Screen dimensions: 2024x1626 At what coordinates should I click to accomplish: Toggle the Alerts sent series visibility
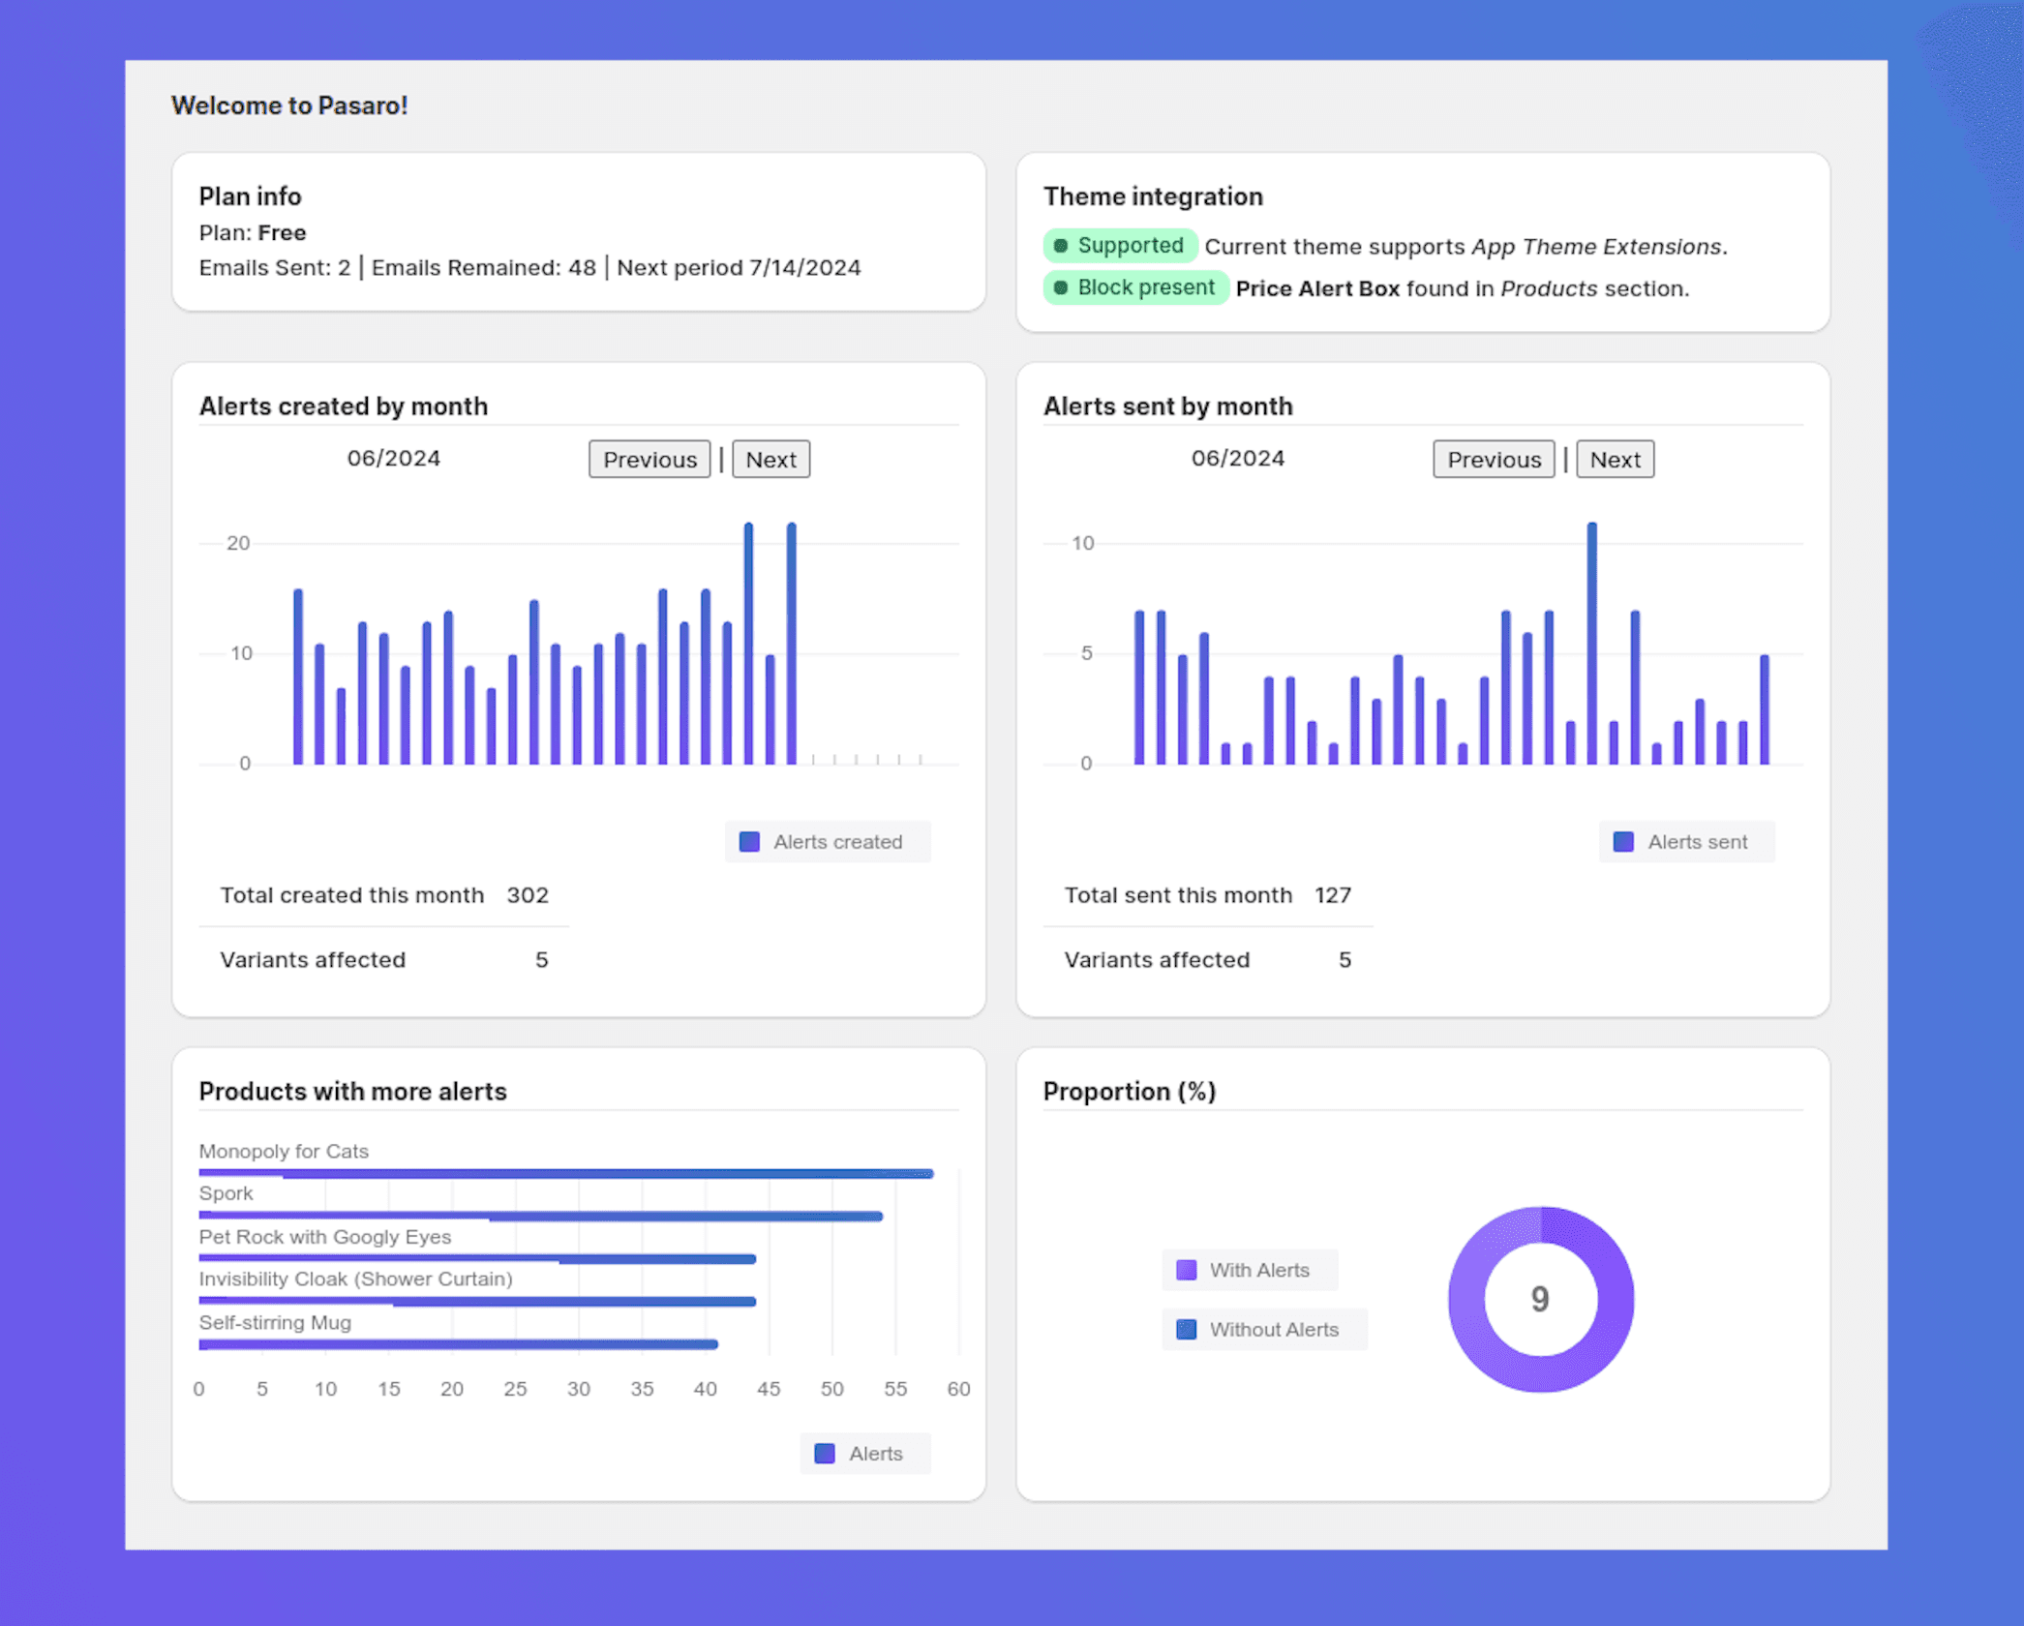tap(1686, 841)
